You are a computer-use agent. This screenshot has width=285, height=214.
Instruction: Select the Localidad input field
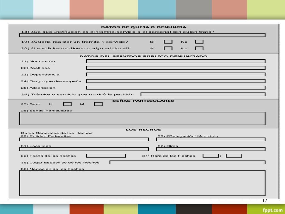[x=84, y=149]
